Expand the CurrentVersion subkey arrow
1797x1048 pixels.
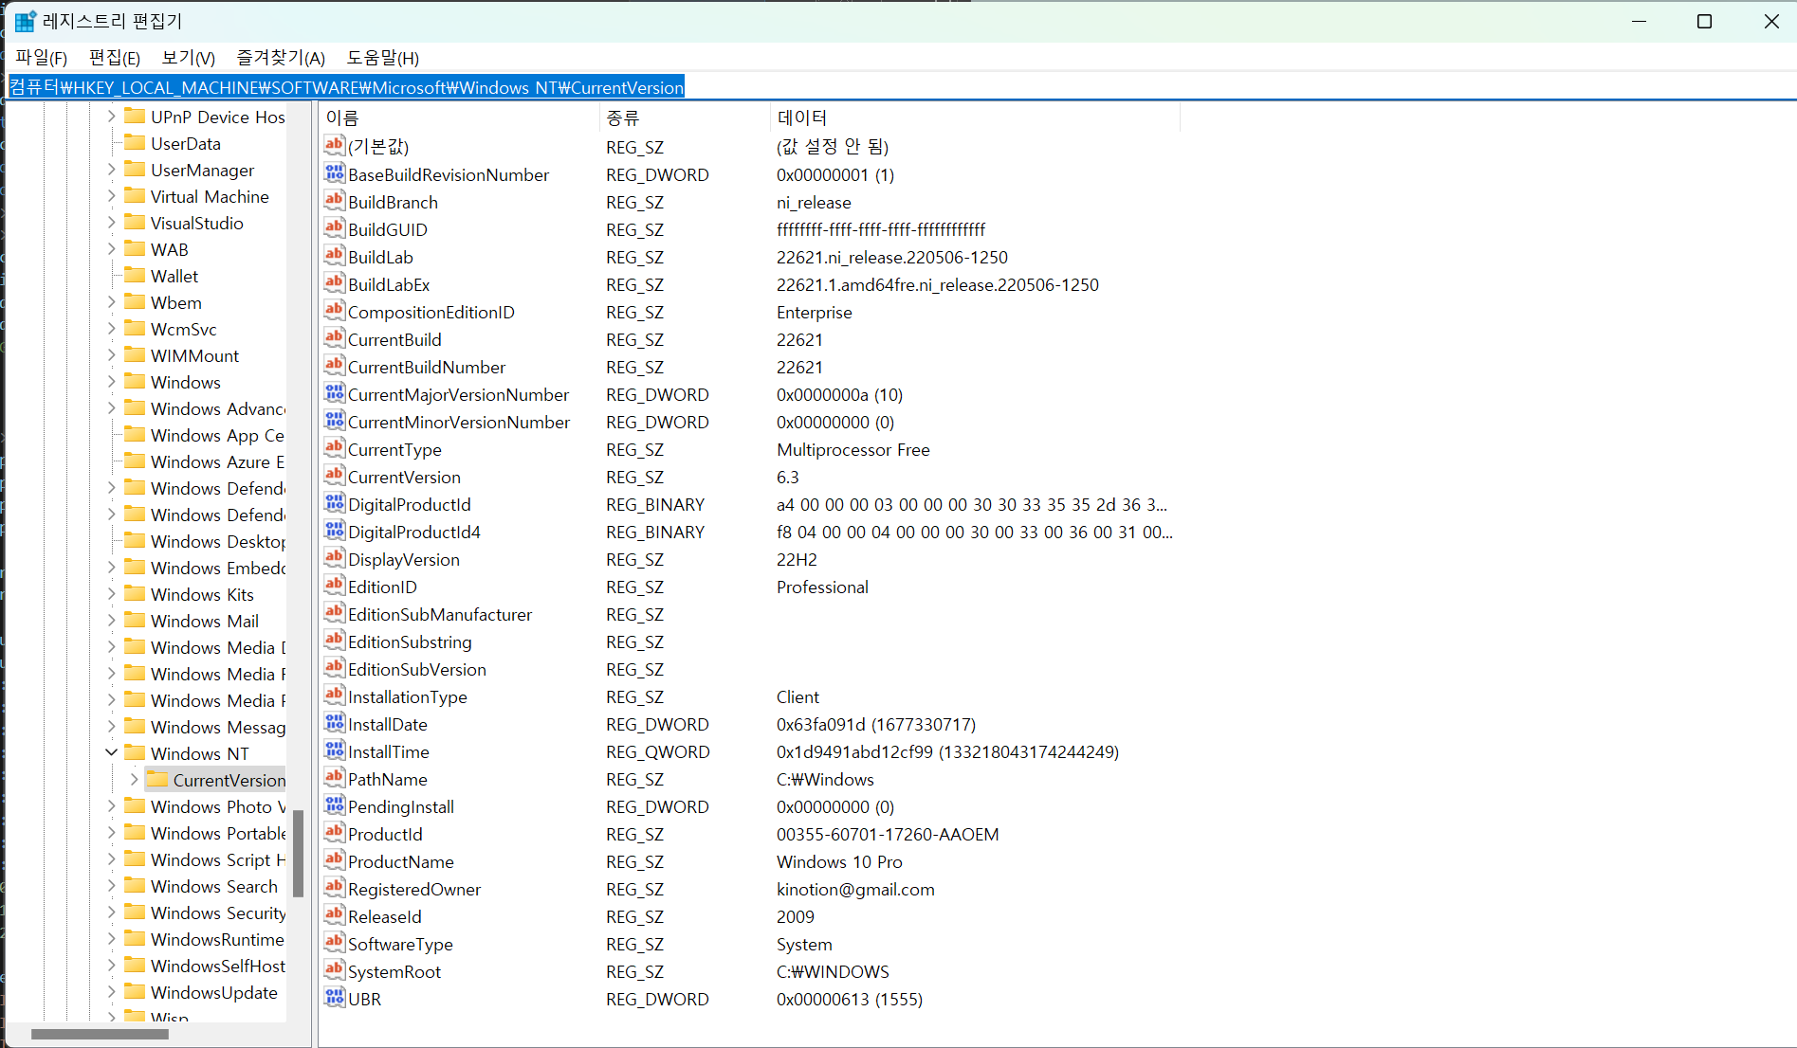[134, 779]
